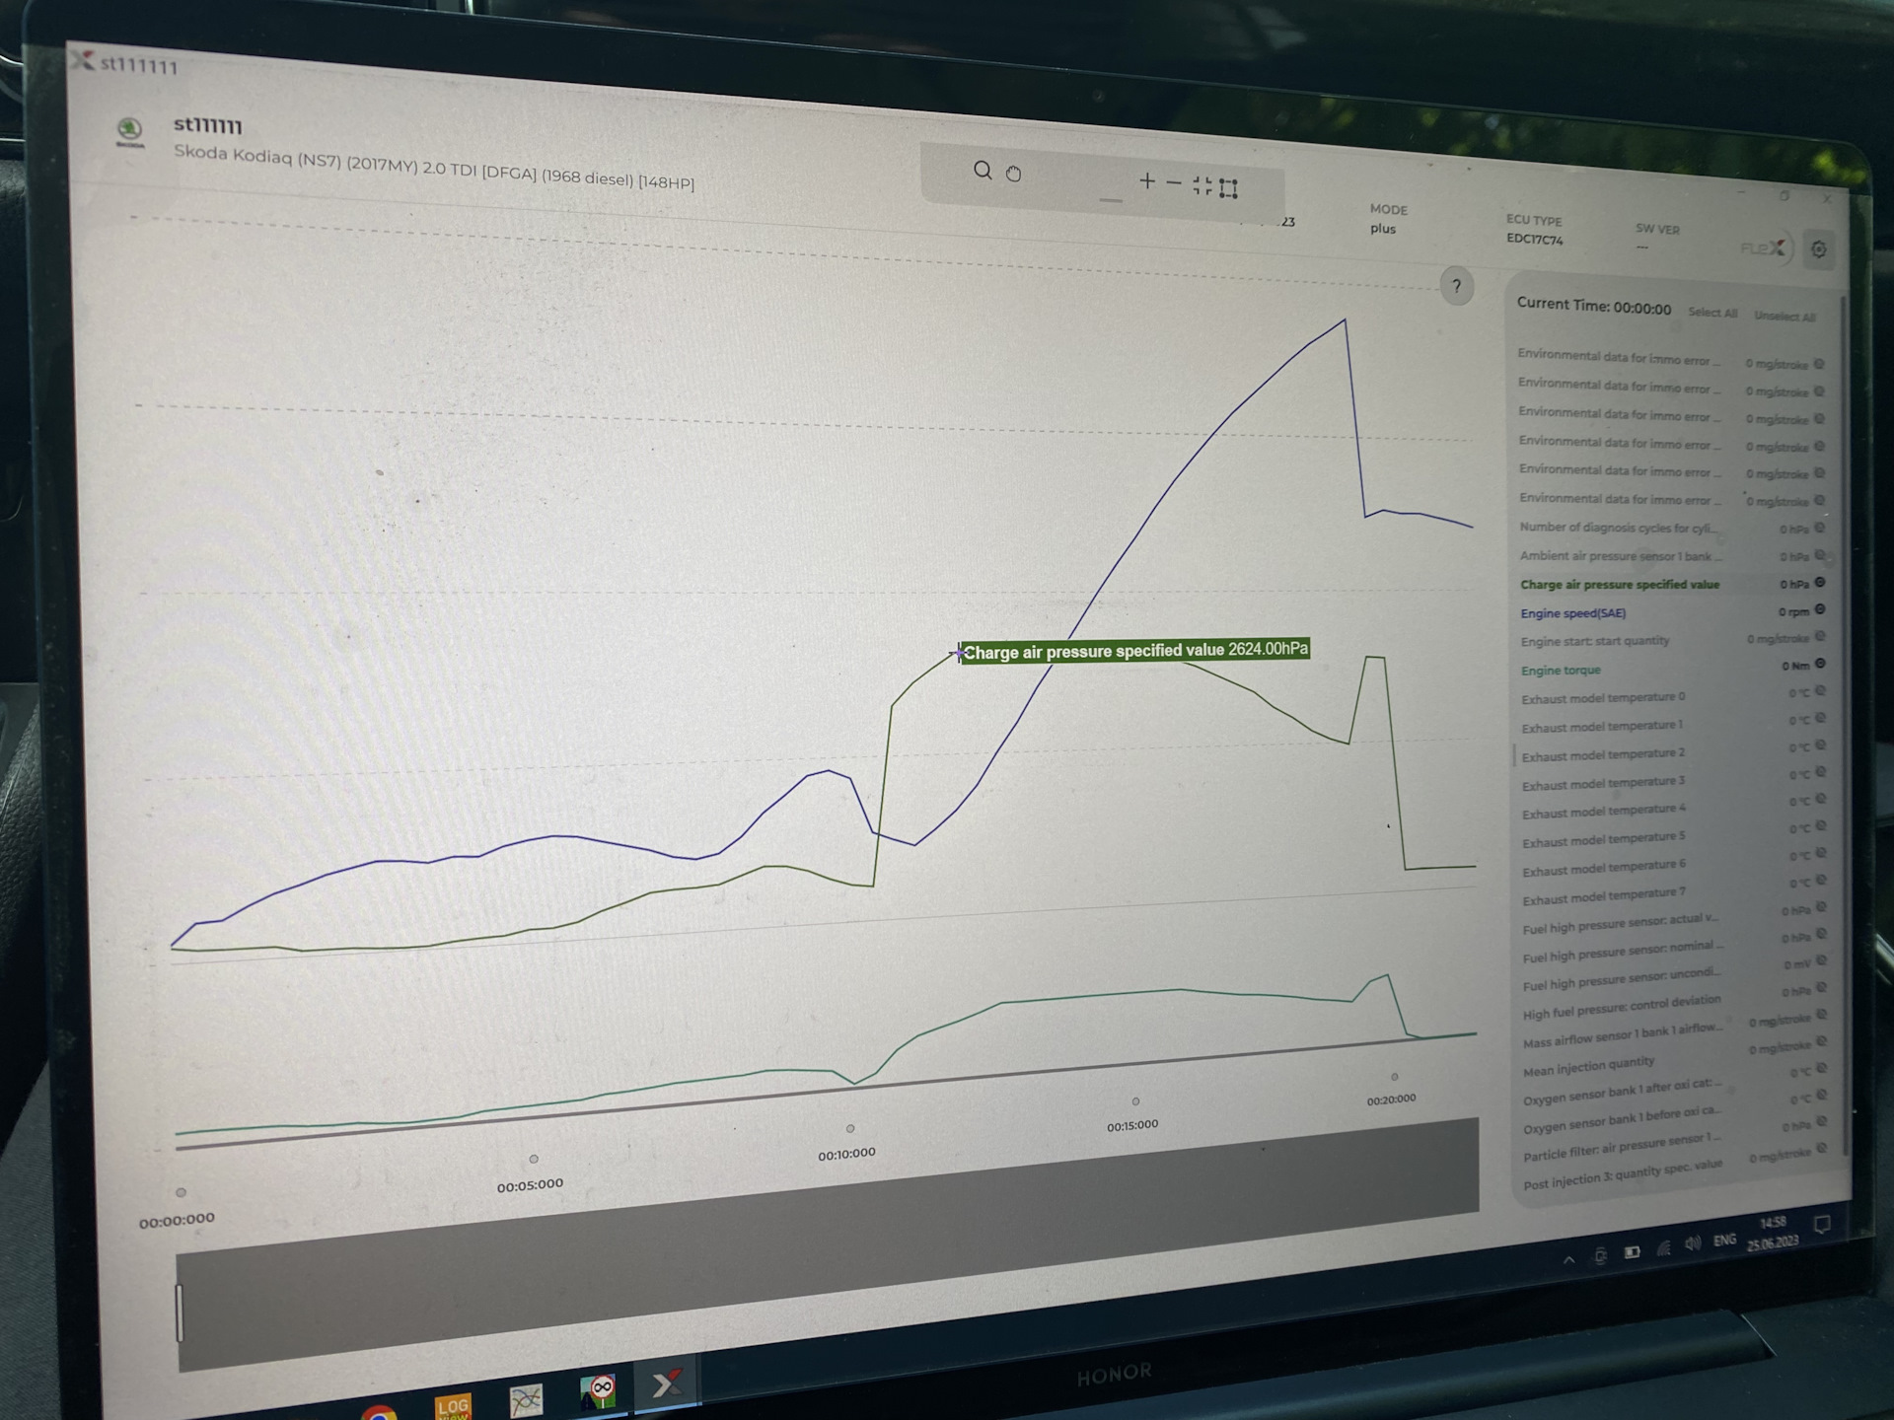Click the battery tray icon

pos(1632,1252)
